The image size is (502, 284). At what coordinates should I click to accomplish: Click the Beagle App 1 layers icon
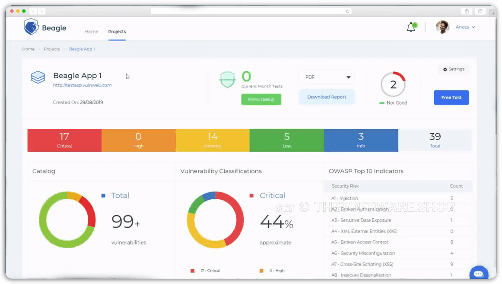(38, 77)
